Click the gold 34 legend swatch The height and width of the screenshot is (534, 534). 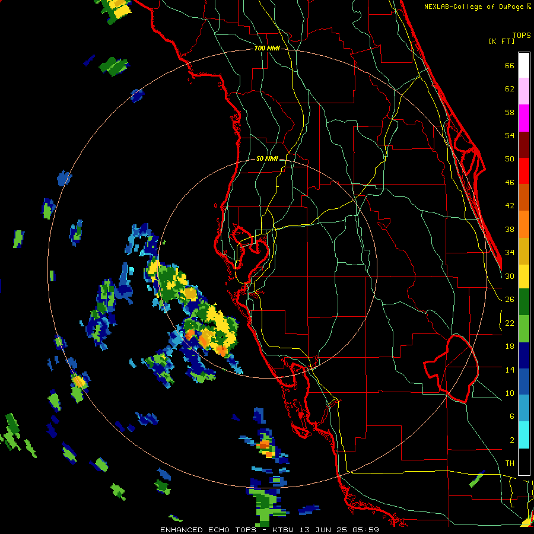tap(524, 251)
